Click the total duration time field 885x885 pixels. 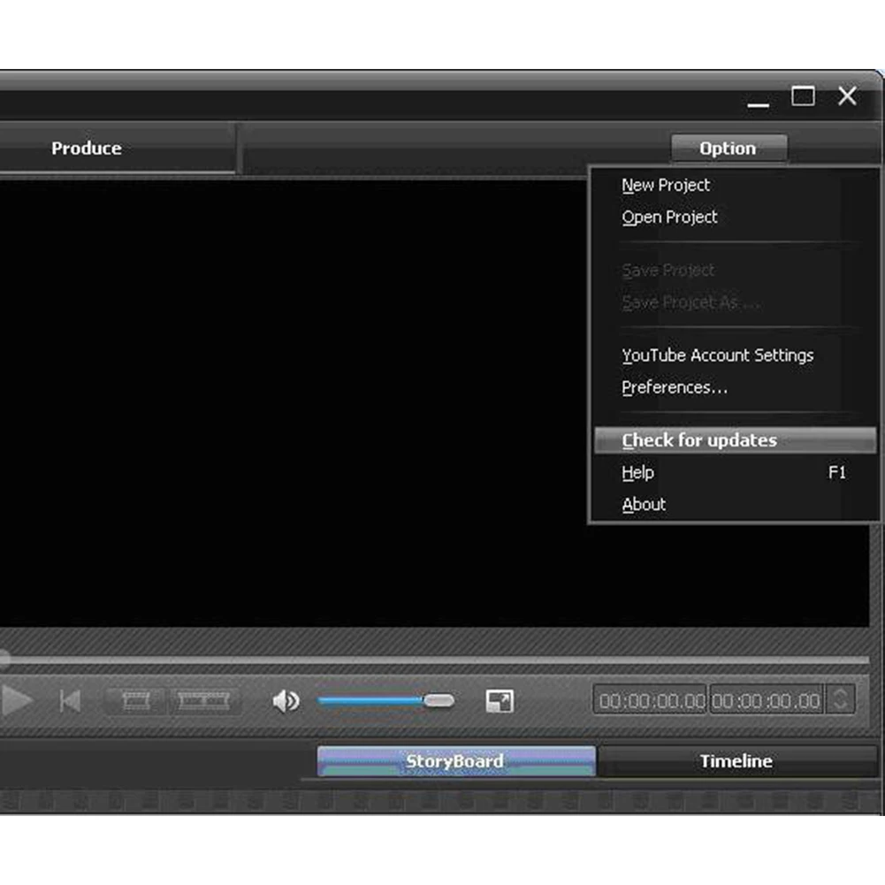click(x=766, y=701)
